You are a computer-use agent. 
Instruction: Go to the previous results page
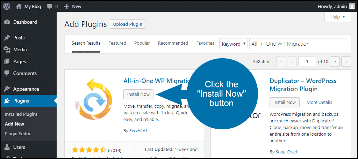pos(292,61)
